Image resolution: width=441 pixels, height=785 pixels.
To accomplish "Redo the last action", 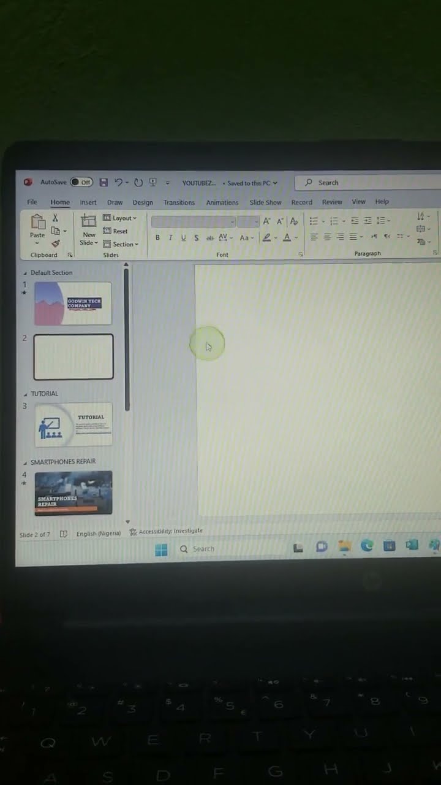I will tap(138, 182).
